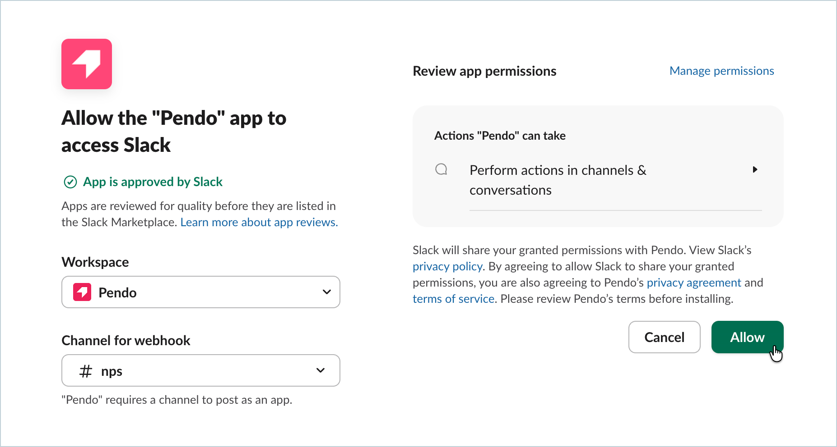Click the 'App is approved by Slack' text
The image size is (837, 447).
[x=153, y=182]
